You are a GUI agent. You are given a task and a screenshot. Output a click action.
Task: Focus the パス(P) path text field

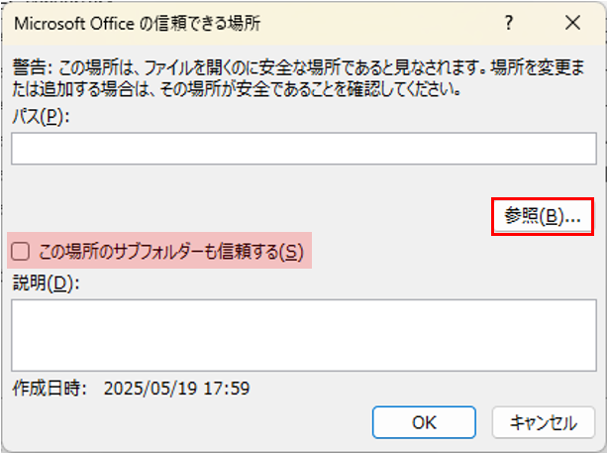click(304, 149)
